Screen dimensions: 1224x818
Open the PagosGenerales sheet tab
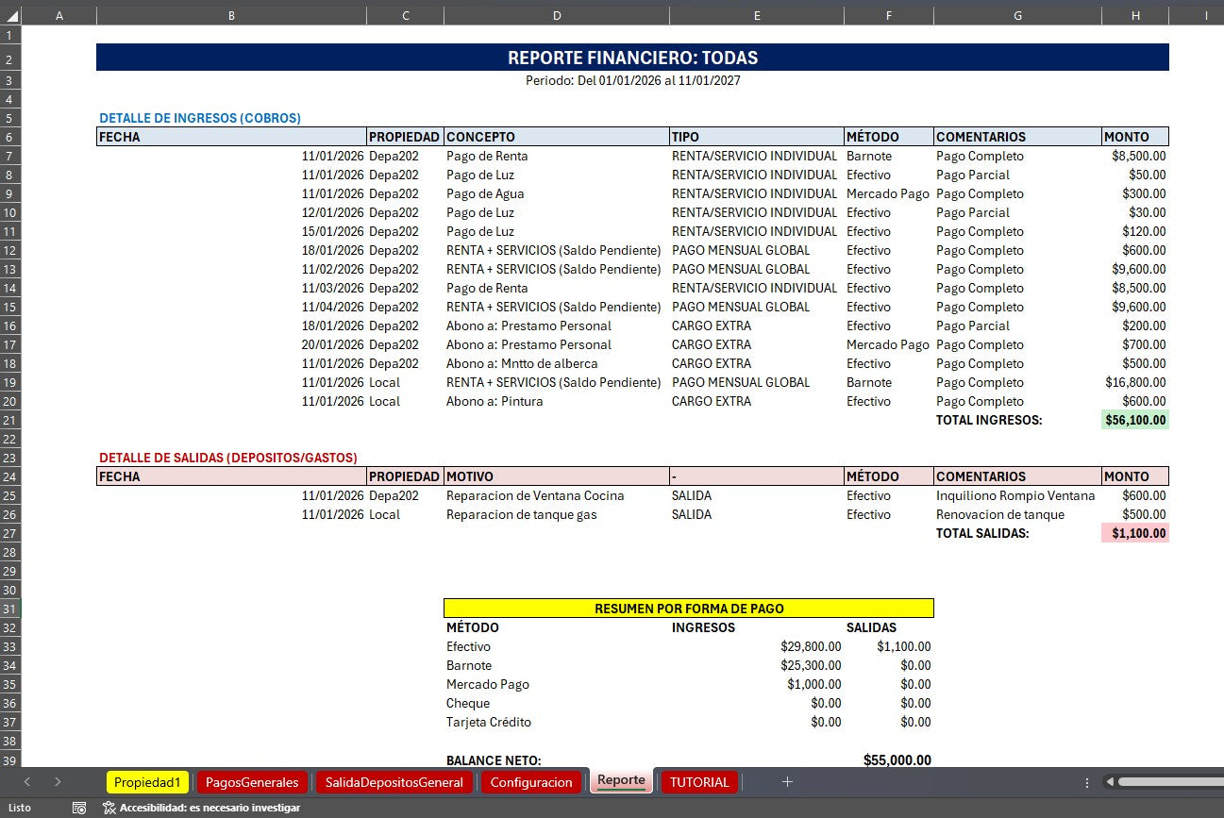pyautogui.click(x=251, y=782)
